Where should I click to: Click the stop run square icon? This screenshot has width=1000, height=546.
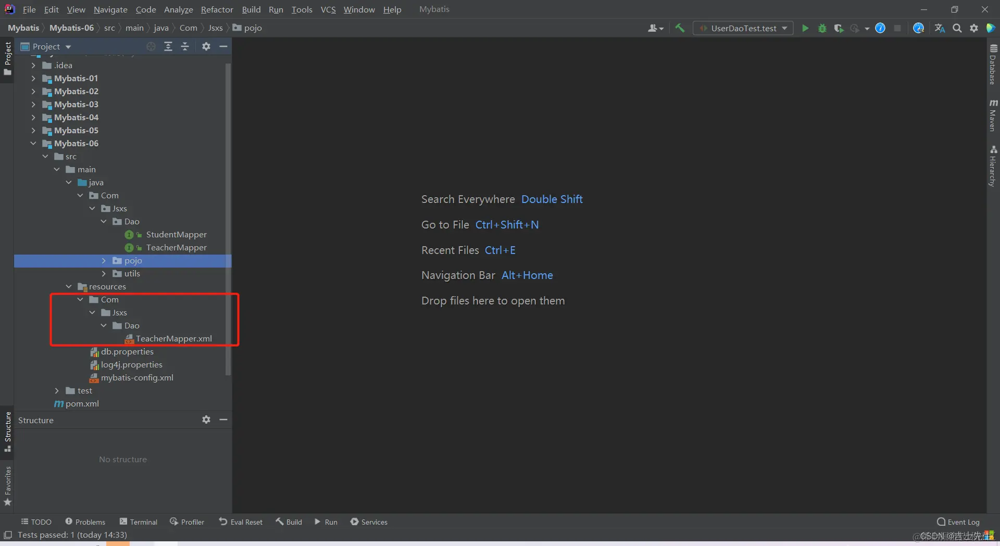tap(897, 28)
